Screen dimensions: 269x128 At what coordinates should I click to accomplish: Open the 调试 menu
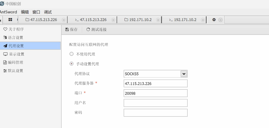coord(48,12)
